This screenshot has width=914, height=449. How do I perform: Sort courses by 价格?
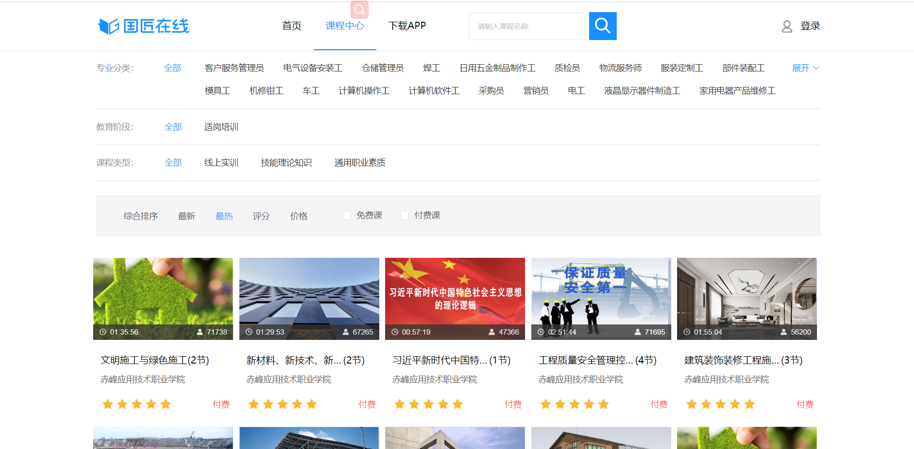[299, 216]
